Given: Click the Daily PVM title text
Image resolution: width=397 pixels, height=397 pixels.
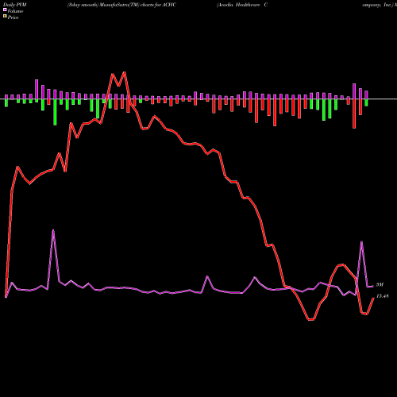Looking at the screenshot, I should tap(15, 5).
